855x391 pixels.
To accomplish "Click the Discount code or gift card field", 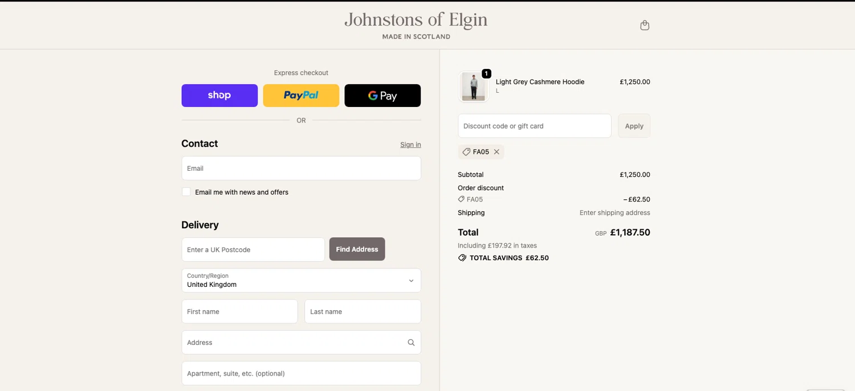I will [x=535, y=126].
